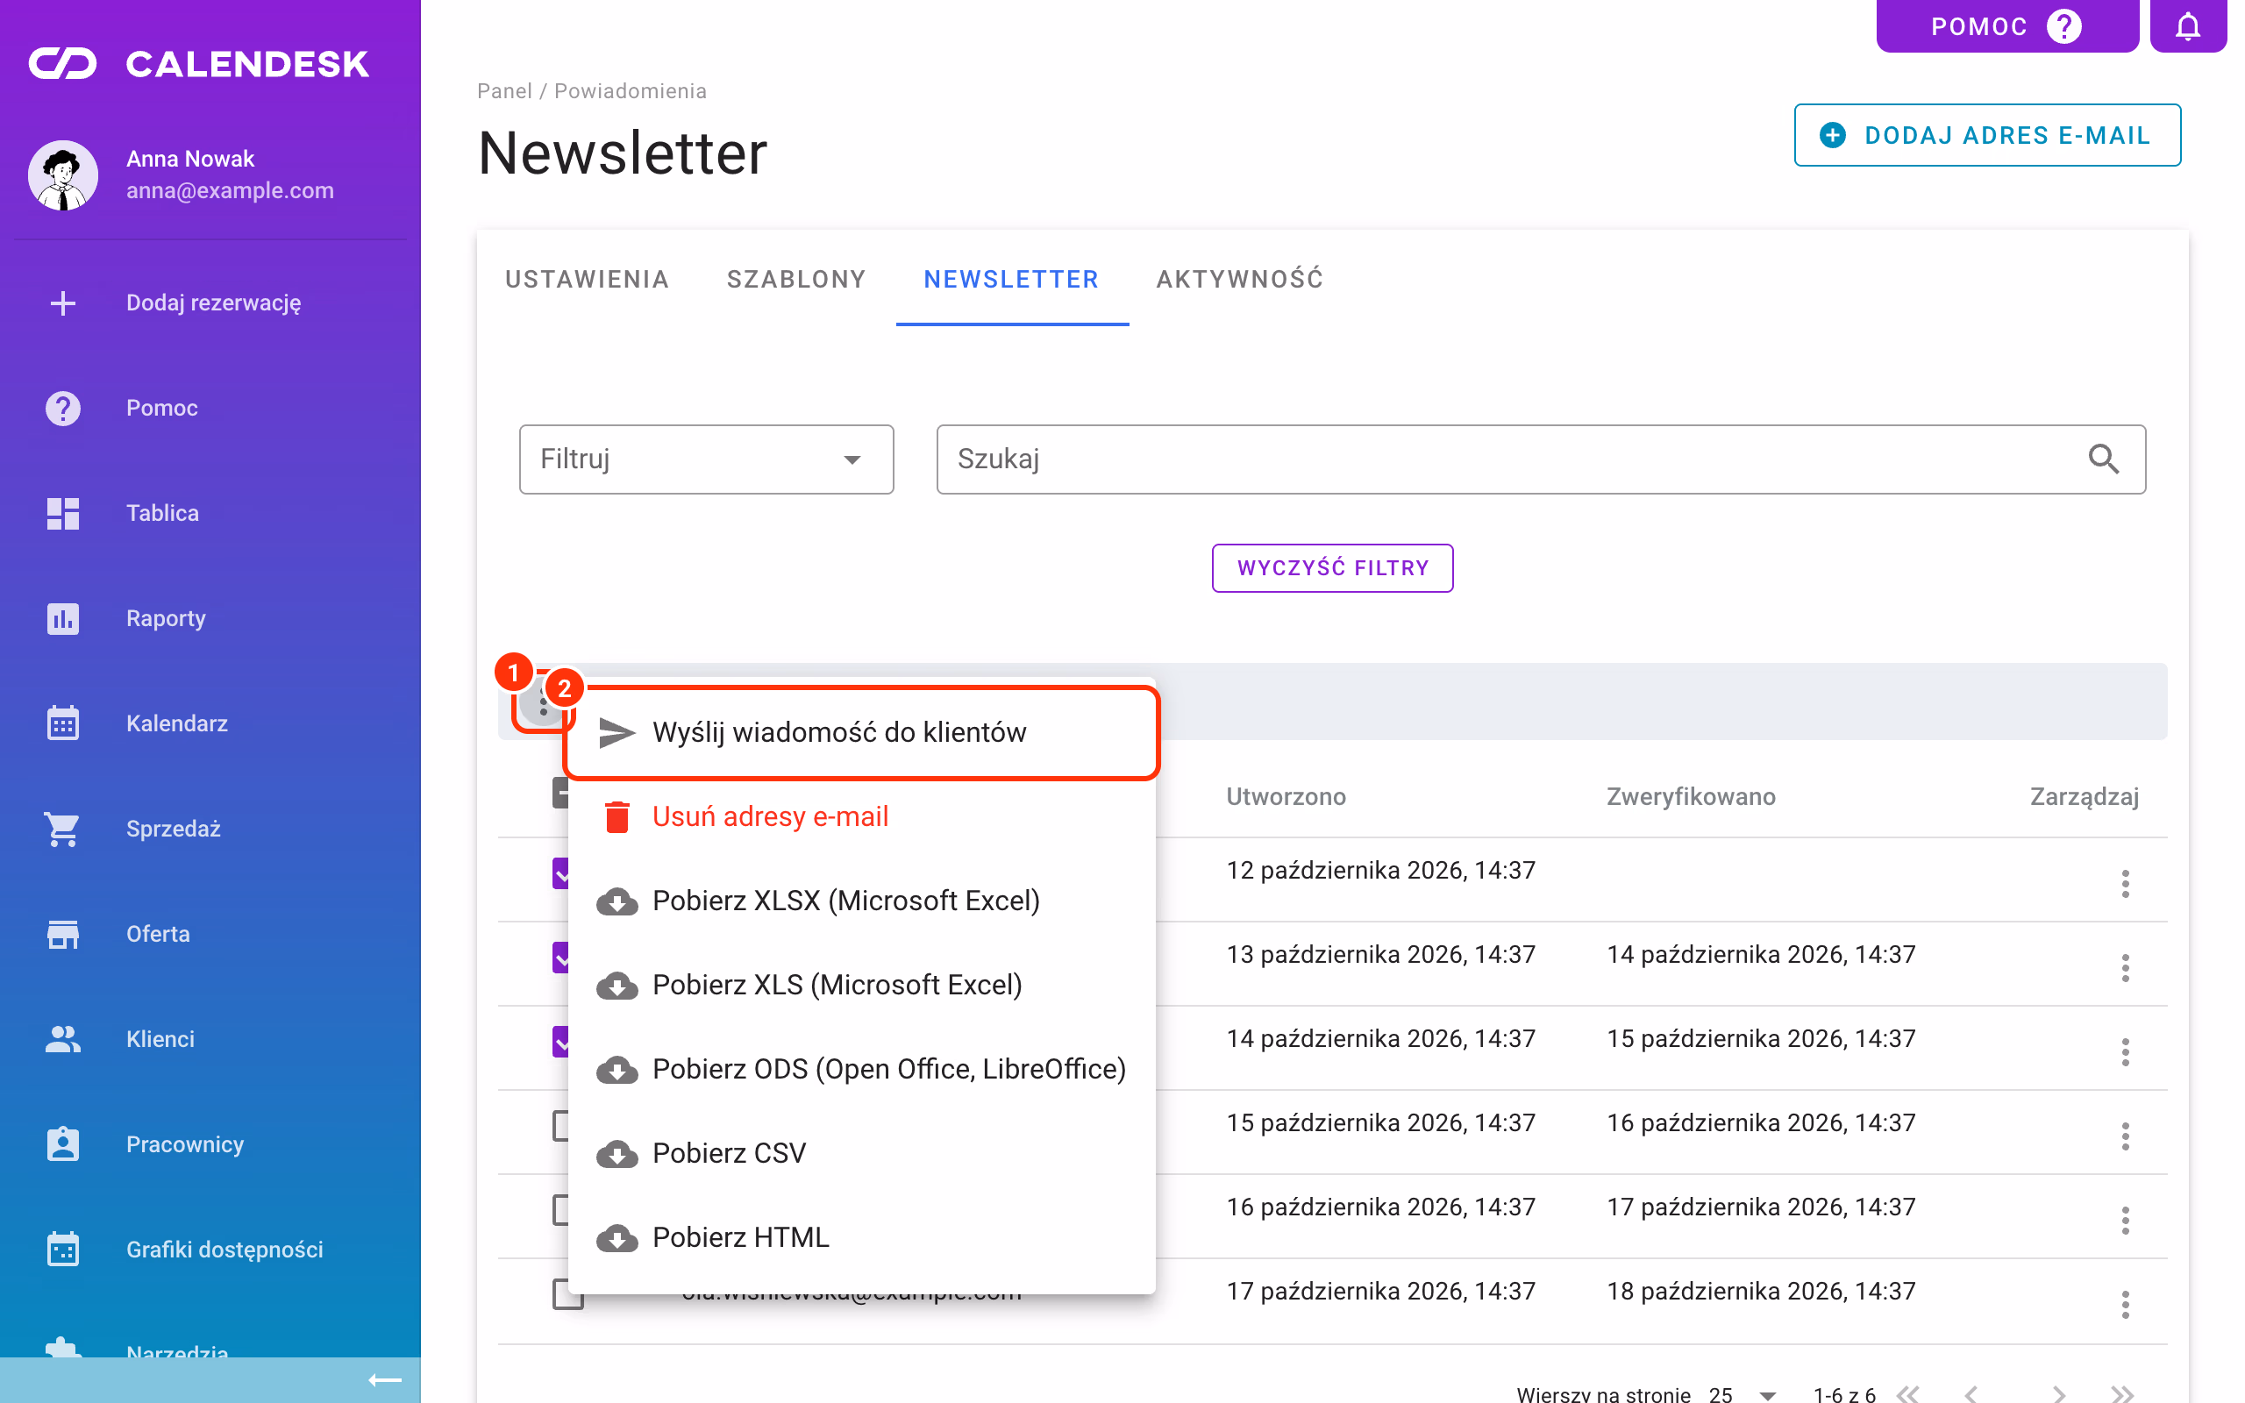The image size is (2245, 1403).
Task: Click the Calendesk logo in sidebar
Action: tap(198, 64)
